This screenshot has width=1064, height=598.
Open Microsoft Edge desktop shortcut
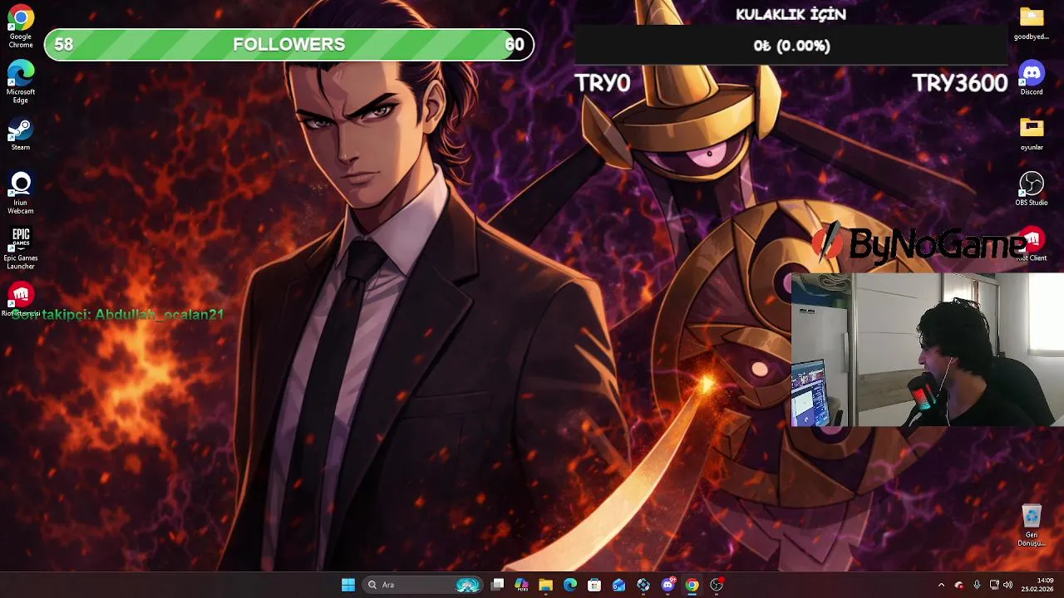[21, 82]
